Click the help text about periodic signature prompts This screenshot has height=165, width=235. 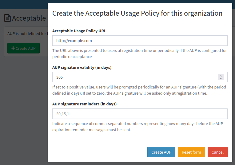[x=140, y=90]
